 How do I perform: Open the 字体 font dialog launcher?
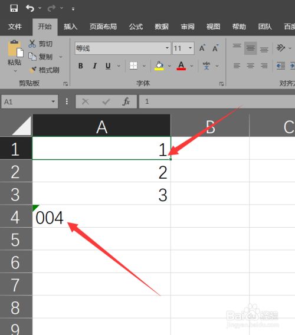coord(222,84)
